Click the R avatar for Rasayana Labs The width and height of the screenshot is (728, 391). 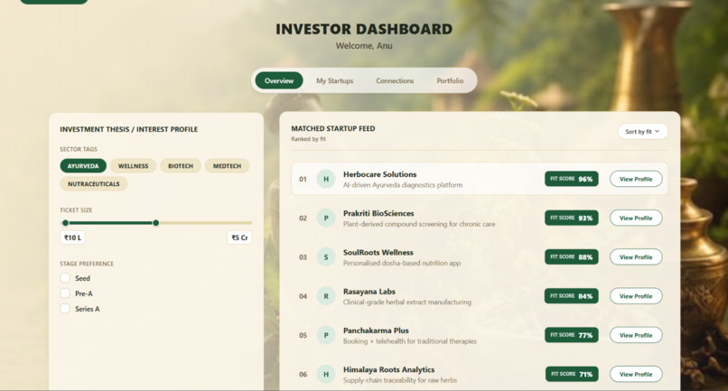pyautogui.click(x=326, y=296)
